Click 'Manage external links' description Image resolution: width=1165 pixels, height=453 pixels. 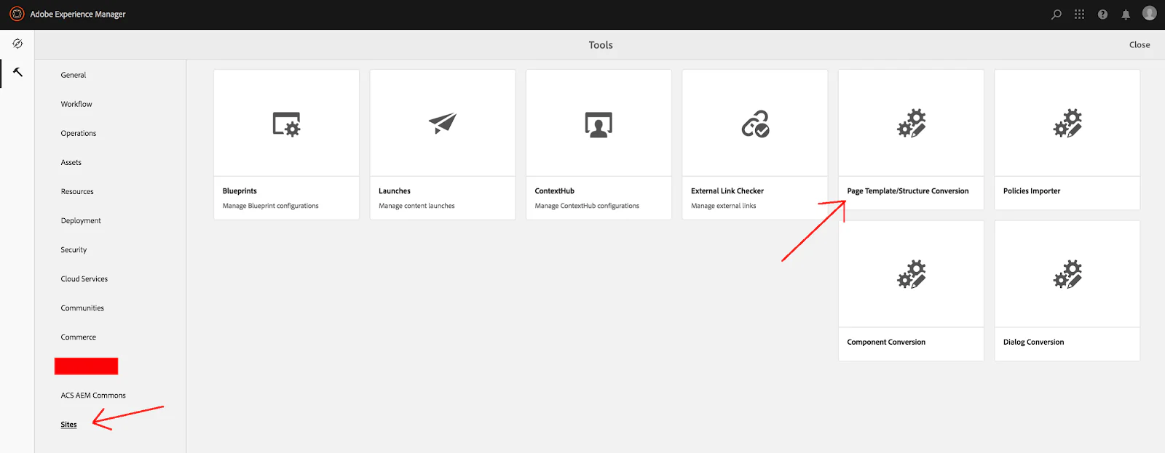point(723,206)
